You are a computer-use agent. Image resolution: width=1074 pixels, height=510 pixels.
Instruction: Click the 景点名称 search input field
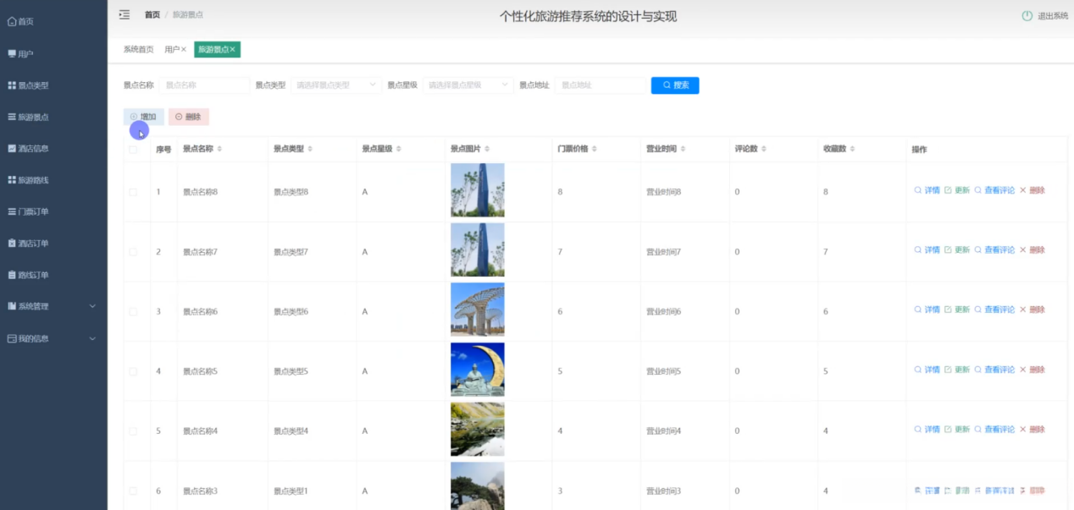tap(204, 85)
